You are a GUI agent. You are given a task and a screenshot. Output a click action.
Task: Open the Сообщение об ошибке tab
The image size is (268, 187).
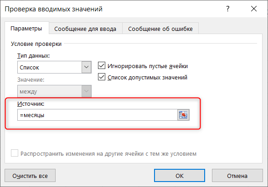point(160,29)
